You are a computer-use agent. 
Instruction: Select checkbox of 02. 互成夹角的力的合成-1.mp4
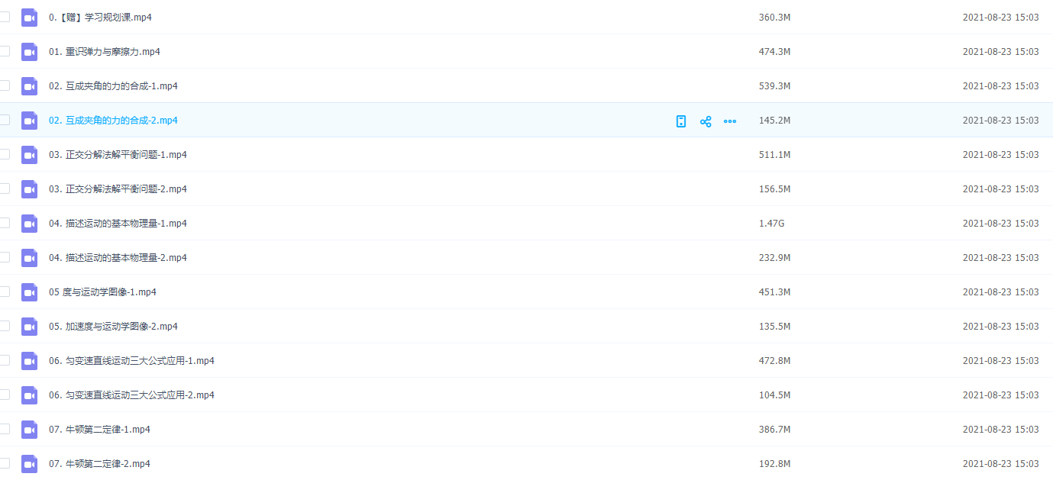(x=5, y=85)
